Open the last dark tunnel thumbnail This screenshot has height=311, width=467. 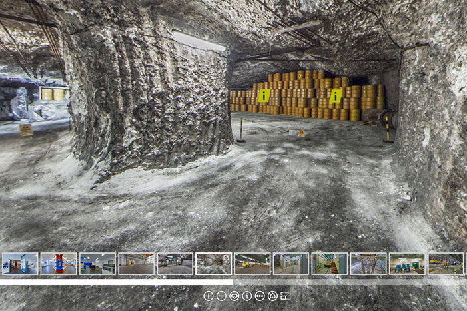pyautogui.click(x=446, y=264)
